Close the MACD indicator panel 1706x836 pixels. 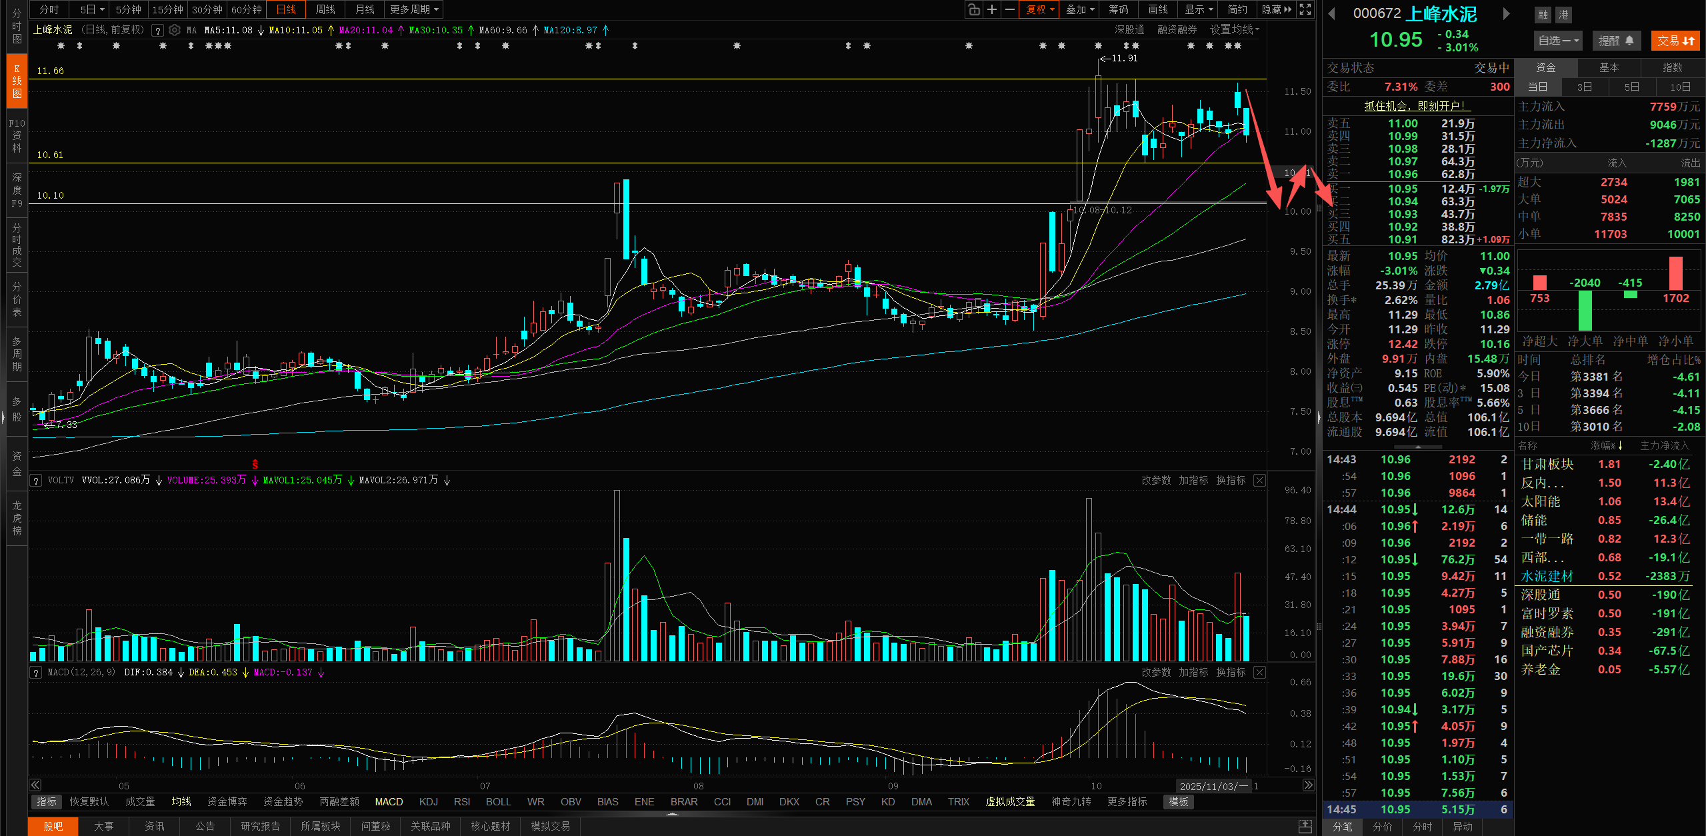(x=1259, y=673)
